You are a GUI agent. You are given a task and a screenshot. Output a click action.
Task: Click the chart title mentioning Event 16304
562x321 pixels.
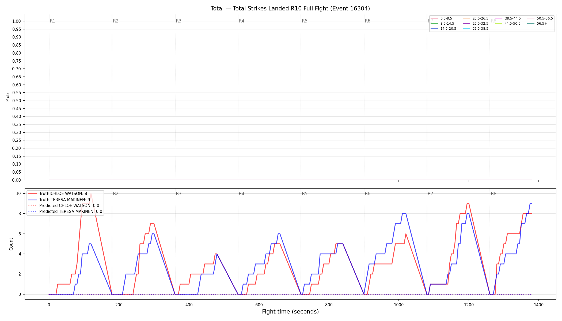(x=290, y=9)
